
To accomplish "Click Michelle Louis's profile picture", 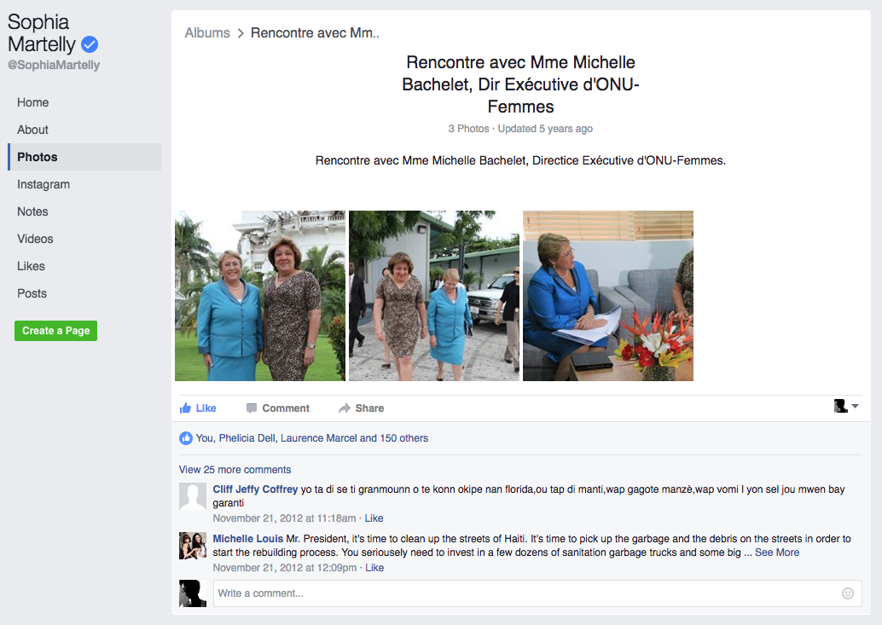I will 193,546.
